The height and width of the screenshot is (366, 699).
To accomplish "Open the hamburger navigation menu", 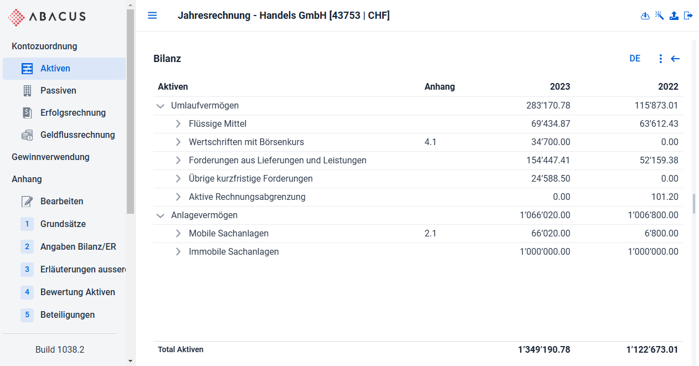I will click(152, 16).
